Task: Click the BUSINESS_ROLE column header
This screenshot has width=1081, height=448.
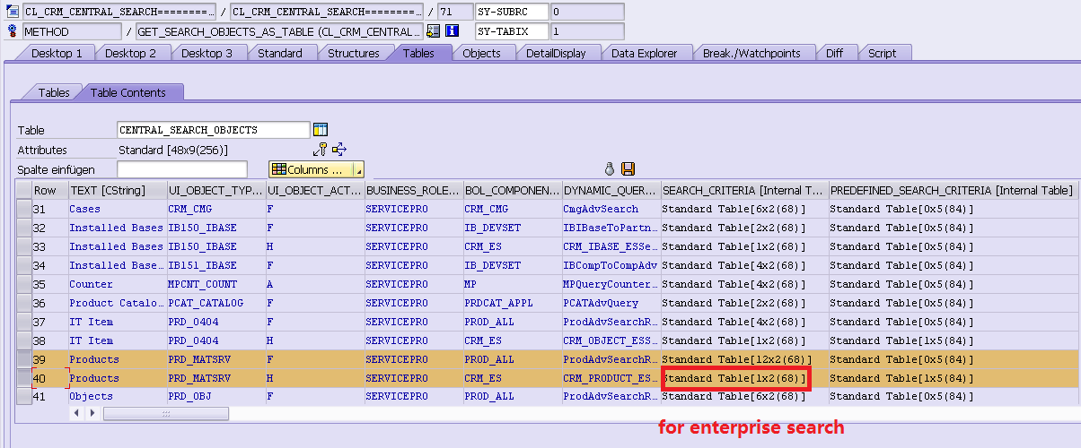Action: click(413, 190)
